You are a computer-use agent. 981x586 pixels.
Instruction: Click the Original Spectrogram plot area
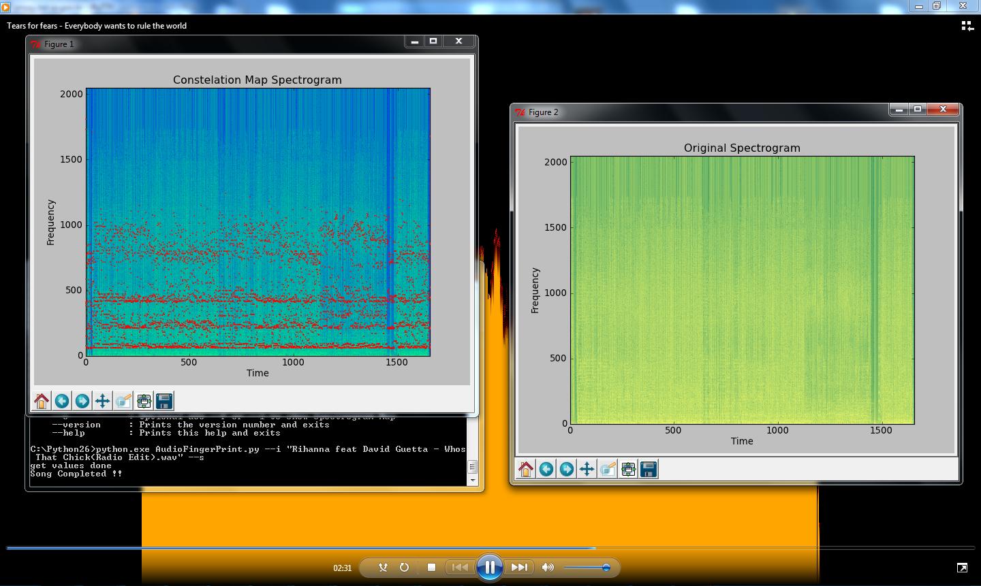click(x=742, y=290)
